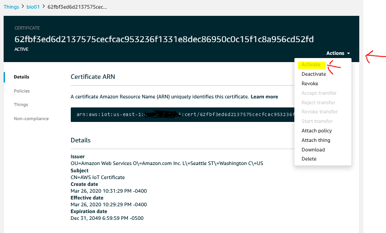
Task: Choose Delete in the Actions menu
Action: pyautogui.click(x=309, y=159)
